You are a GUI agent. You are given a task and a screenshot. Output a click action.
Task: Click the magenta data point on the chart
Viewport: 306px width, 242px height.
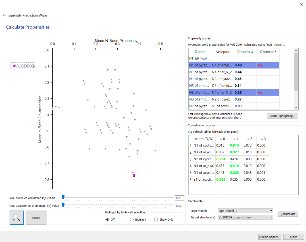(x=134, y=176)
